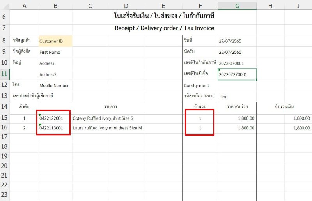
Task: Select column F header
Action: tap(200, 5)
